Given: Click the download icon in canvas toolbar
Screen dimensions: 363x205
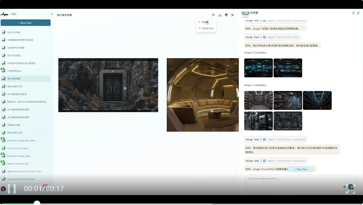Looking at the screenshot, I should click(220, 15).
